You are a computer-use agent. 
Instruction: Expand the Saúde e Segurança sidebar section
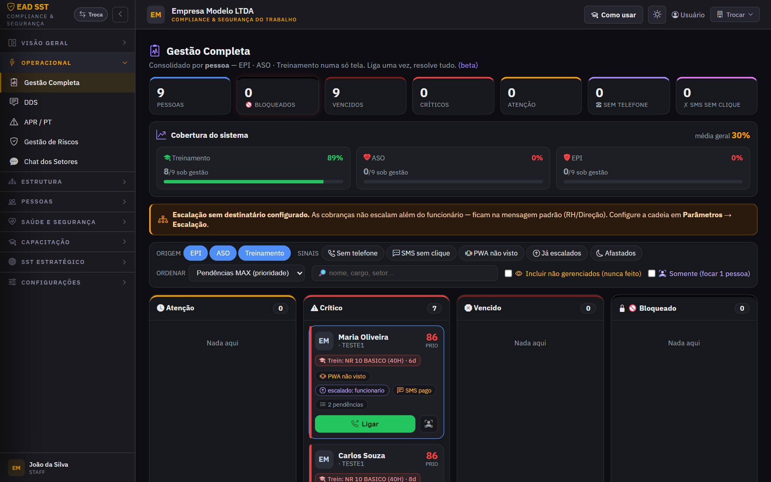(x=67, y=222)
